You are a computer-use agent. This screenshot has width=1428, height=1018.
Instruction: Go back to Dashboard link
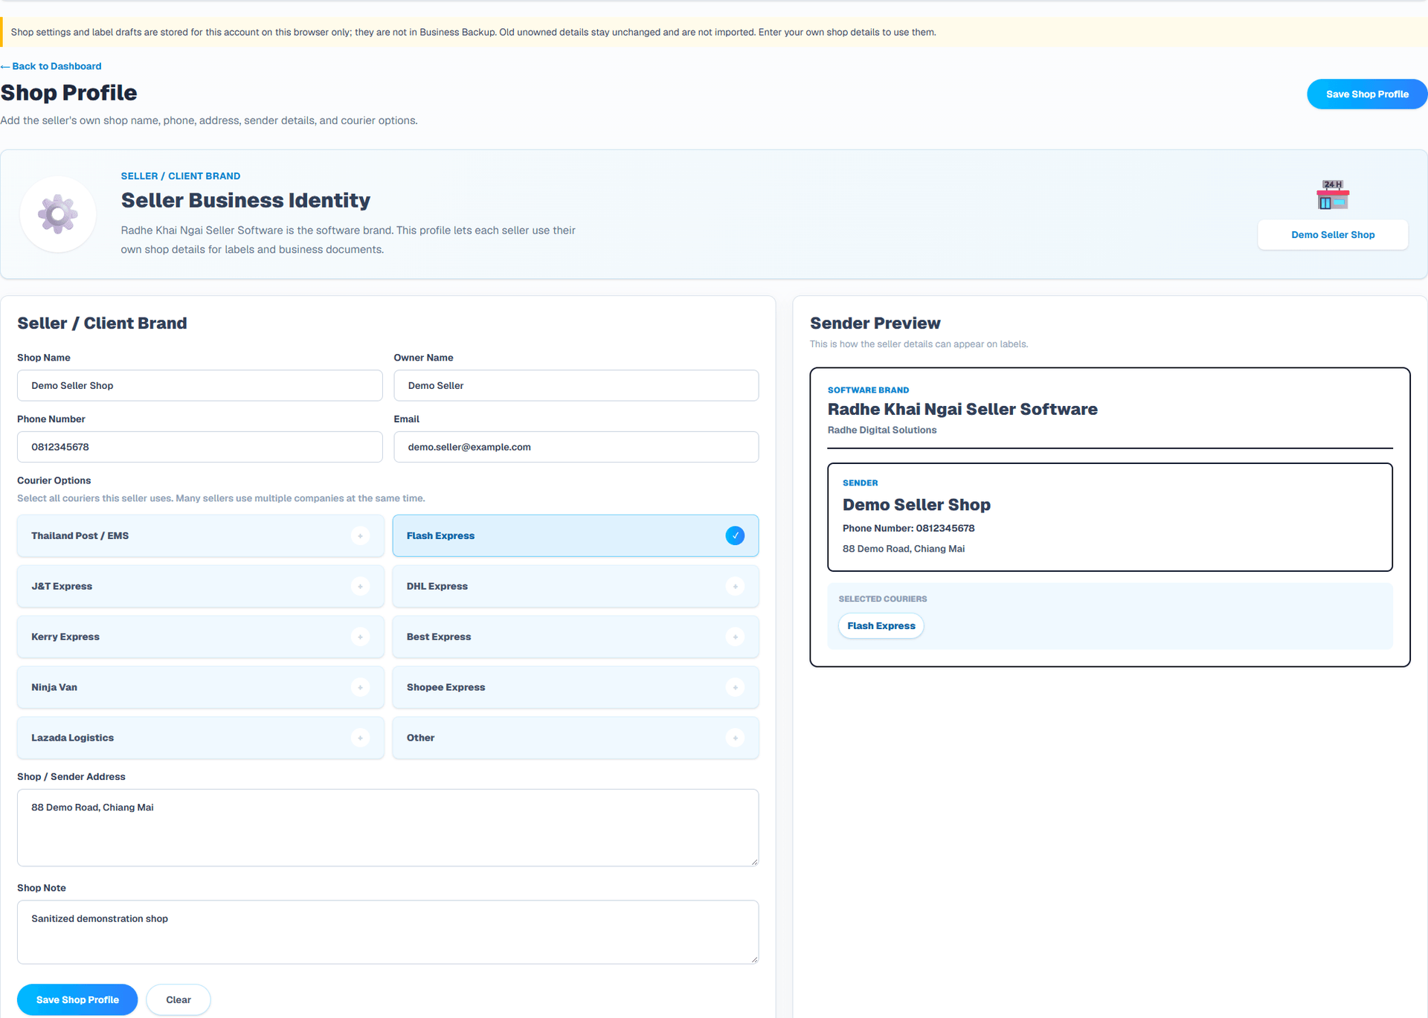pyautogui.click(x=51, y=66)
